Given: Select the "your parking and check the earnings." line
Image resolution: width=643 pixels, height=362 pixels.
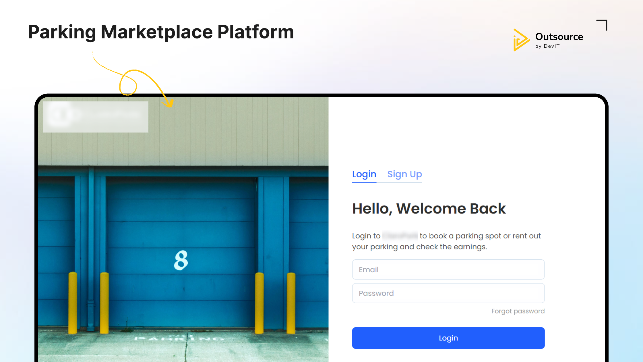Looking at the screenshot, I should coord(419,247).
